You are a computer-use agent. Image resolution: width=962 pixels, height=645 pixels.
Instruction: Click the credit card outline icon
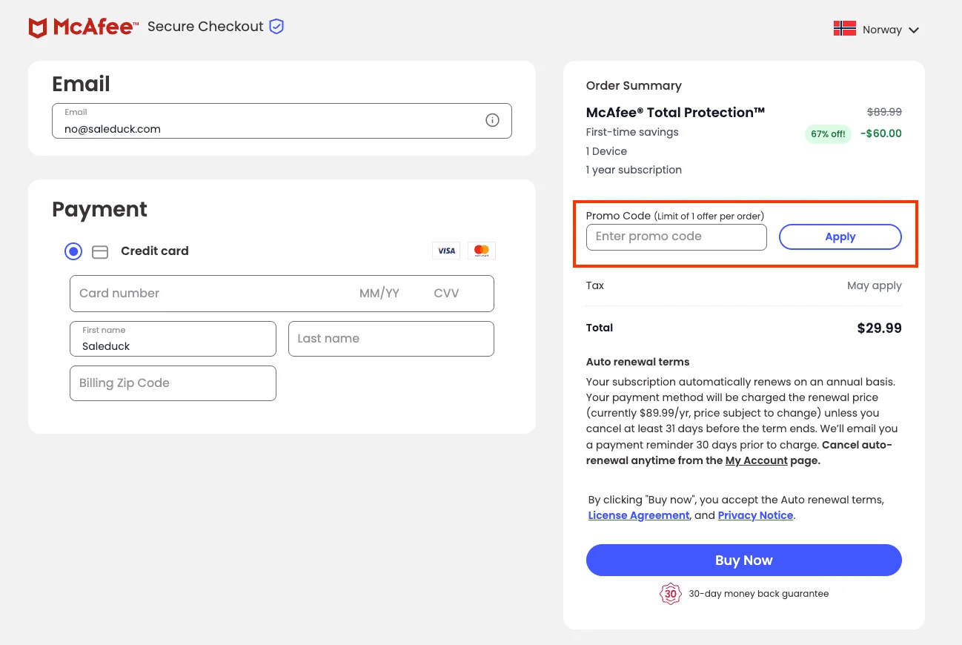pyautogui.click(x=100, y=252)
